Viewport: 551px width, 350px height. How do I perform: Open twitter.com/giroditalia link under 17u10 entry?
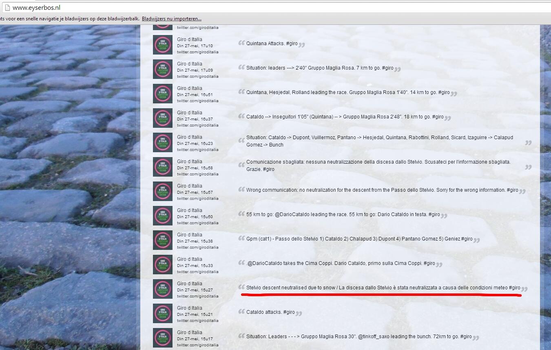pyautogui.click(x=198, y=52)
